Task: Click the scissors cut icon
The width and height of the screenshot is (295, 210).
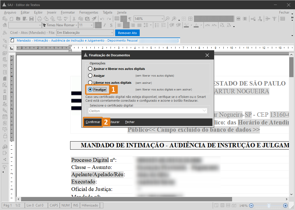Action: (x=74, y=19)
